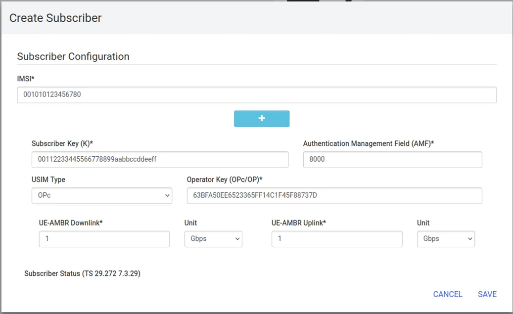The width and height of the screenshot is (513, 314).
Task: Click the Operator Key (OPc/OP) input
Action: (334, 196)
